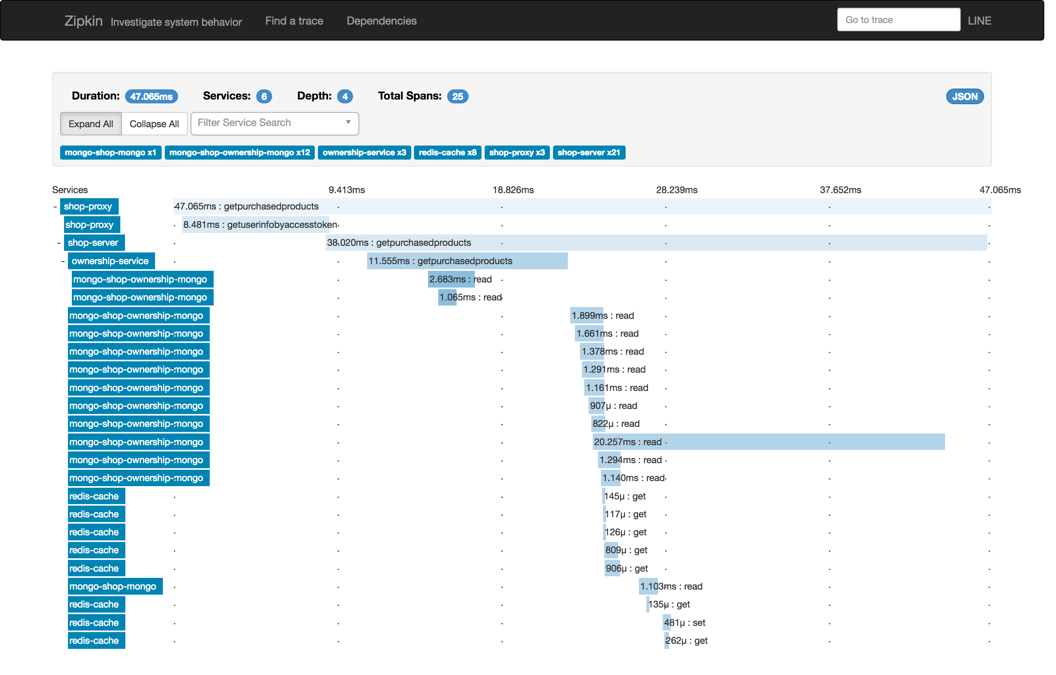1056x675 pixels.
Task: Filter by redis-cache x8 service tag
Action: pos(447,153)
